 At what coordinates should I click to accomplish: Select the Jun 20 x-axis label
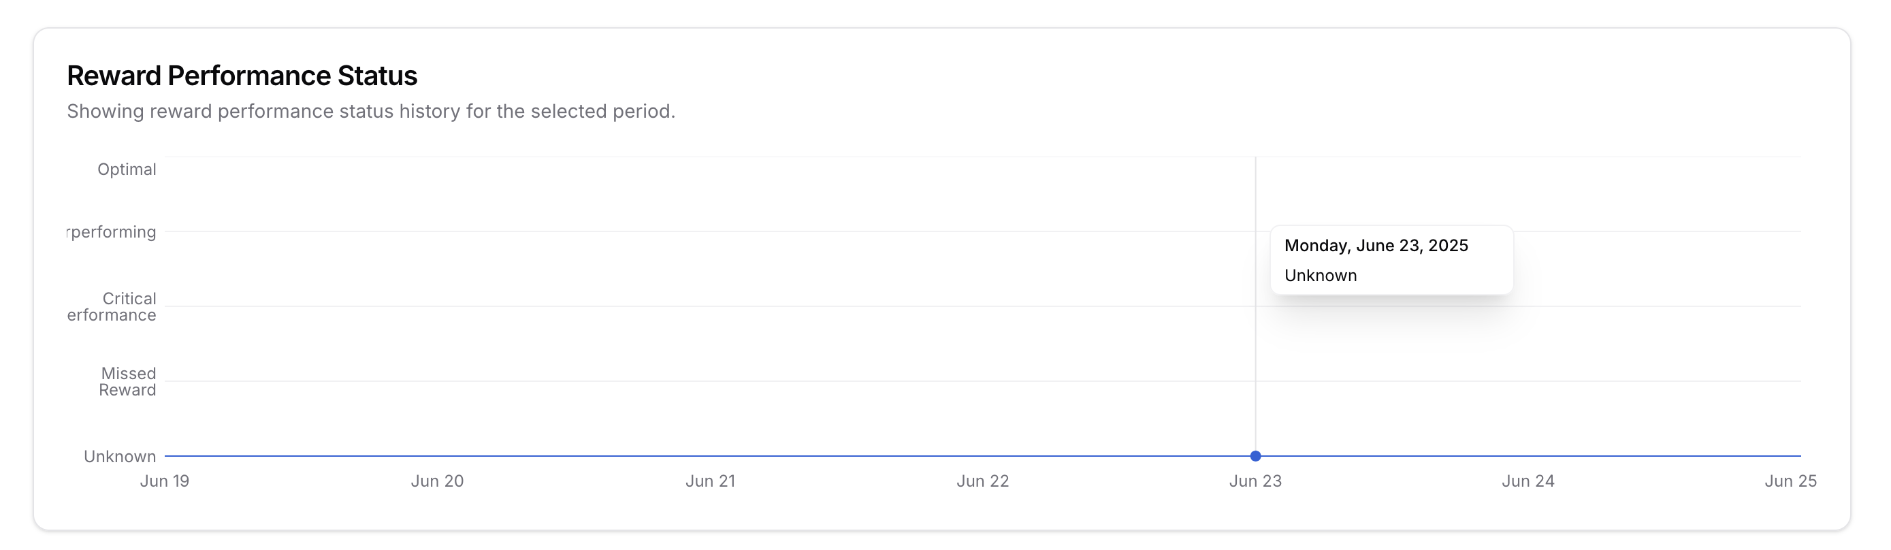pos(437,481)
